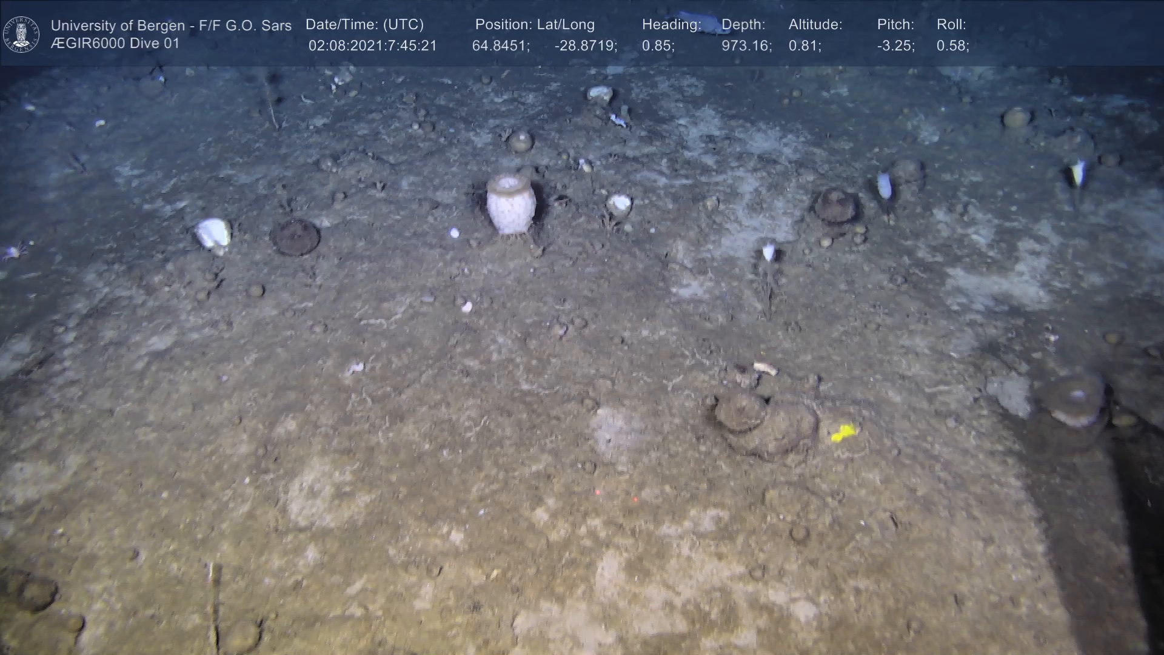Image resolution: width=1164 pixels, height=655 pixels.
Task: Click the University of Bergen - F/F G.O. Sars text
Action: [x=171, y=25]
